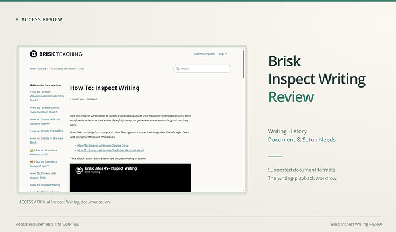Open 'Create a Boost Student Activity' article
The image size is (396, 232).
(45, 121)
